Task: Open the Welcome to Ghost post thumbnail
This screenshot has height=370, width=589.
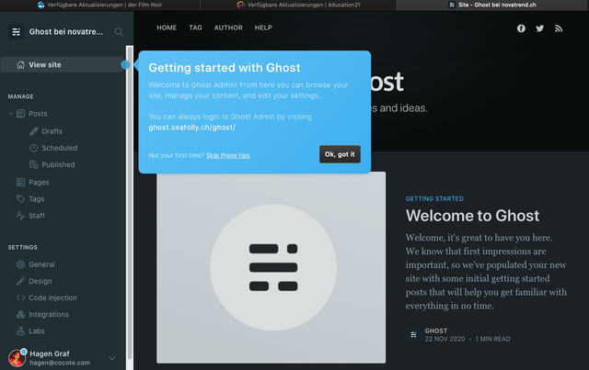Action: [271, 267]
